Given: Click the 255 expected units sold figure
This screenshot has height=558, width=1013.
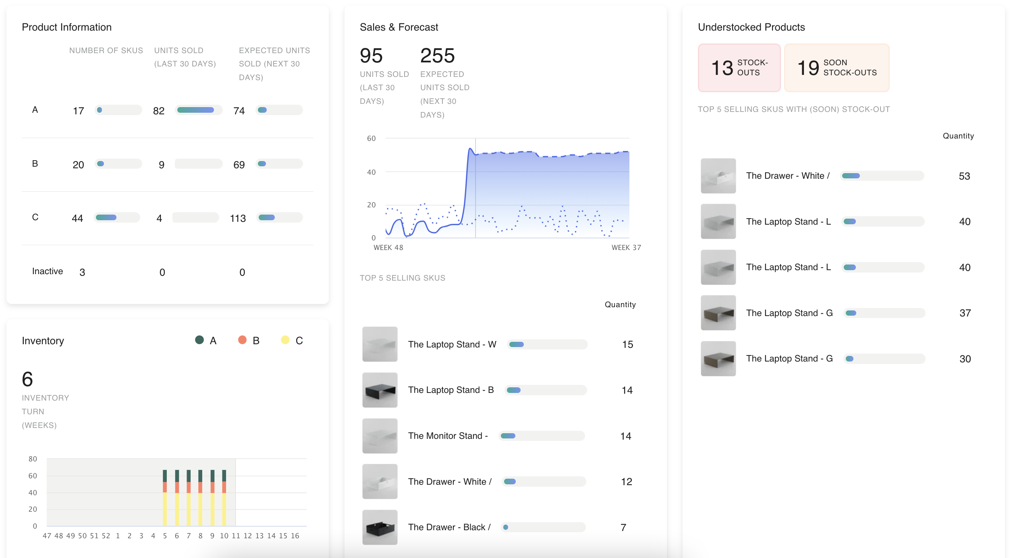Looking at the screenshot, I should (x=437, y=56).
